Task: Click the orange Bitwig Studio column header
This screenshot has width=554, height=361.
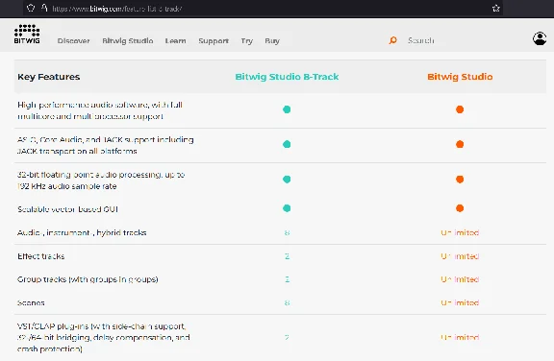Action: pyautogui.click(x=460, y=77)
